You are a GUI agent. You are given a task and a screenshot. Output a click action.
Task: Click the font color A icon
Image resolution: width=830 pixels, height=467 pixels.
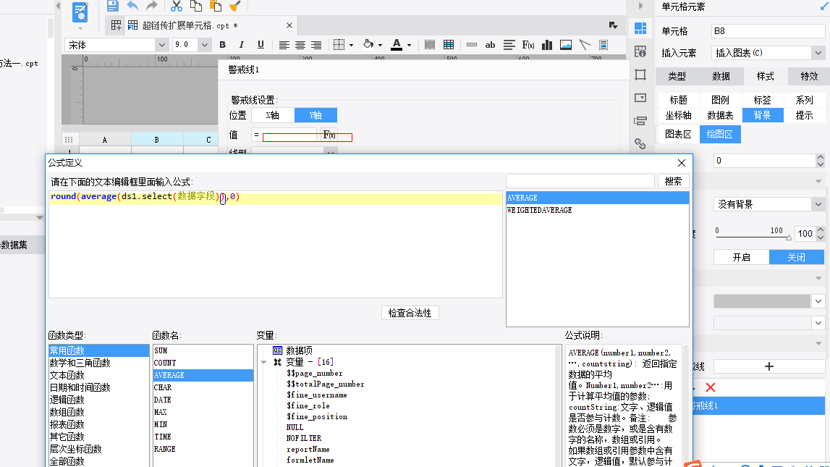click(x=397, y=45)
